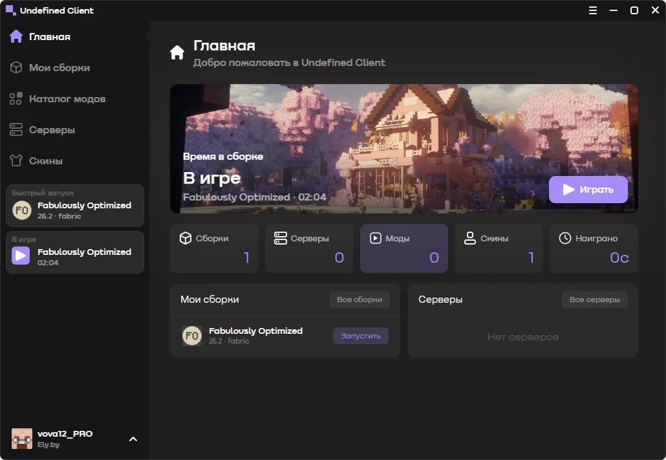The image size is (666, 460).
Task: Click the purple house icon in sidebar
Action: click(16, 36)
